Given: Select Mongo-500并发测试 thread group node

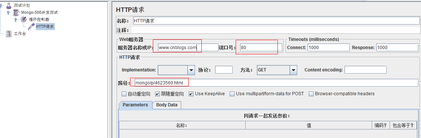Looking at the screenshot, I should [40, 12].
